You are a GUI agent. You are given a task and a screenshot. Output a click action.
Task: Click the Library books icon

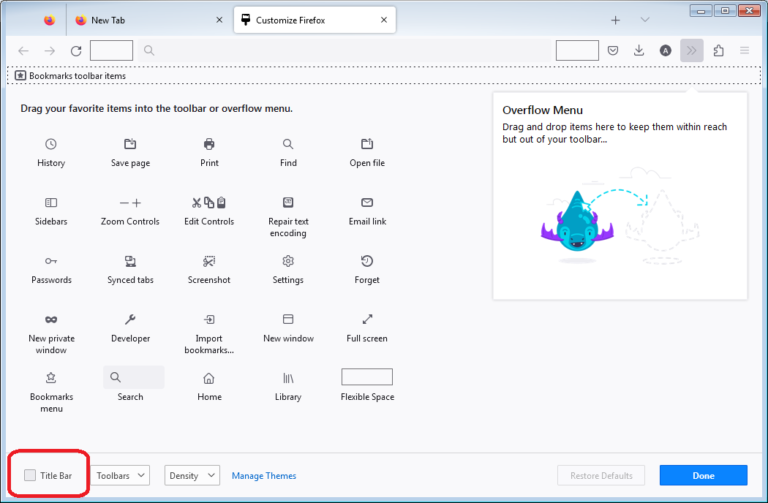click(288, 378)
